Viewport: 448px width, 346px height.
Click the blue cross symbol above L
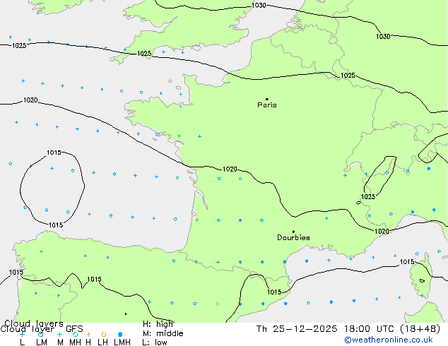coord(22,334)
